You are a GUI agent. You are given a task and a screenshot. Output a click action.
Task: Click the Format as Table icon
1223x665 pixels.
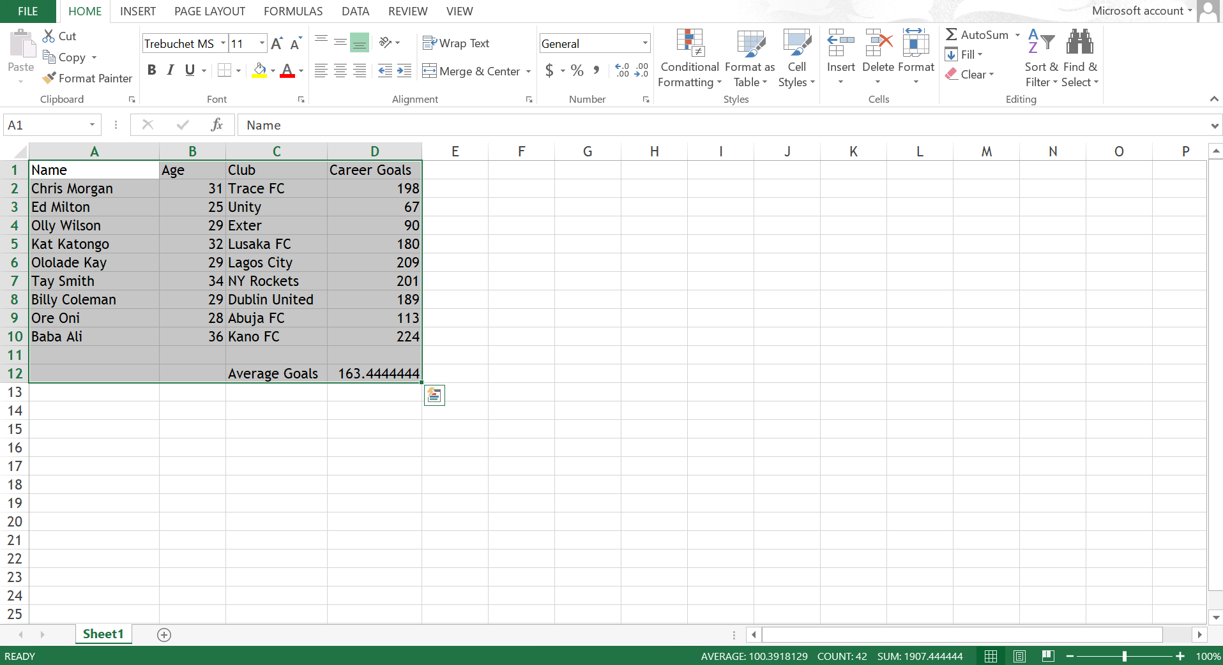pos(750,43)
